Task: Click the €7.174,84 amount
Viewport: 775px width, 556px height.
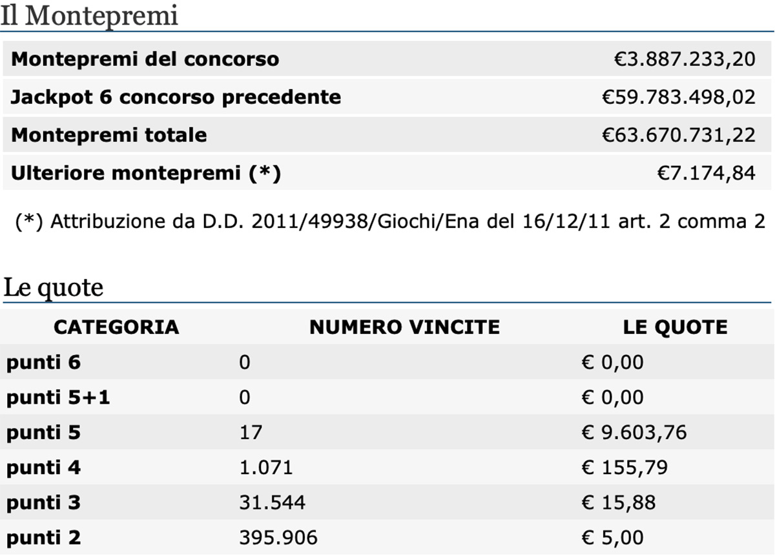Action: (x=706, y=173)
